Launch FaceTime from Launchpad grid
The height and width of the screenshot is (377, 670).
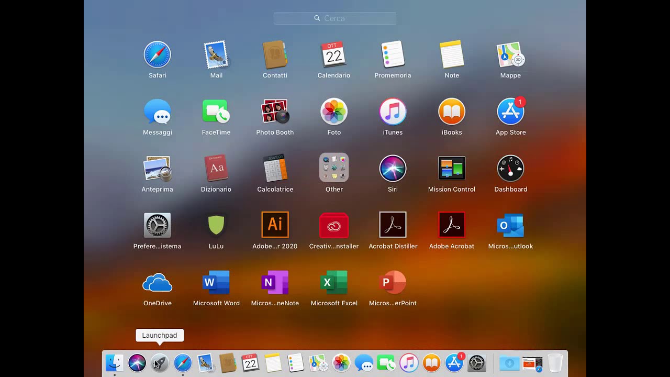pyautogui.click(x=216, y=112)
